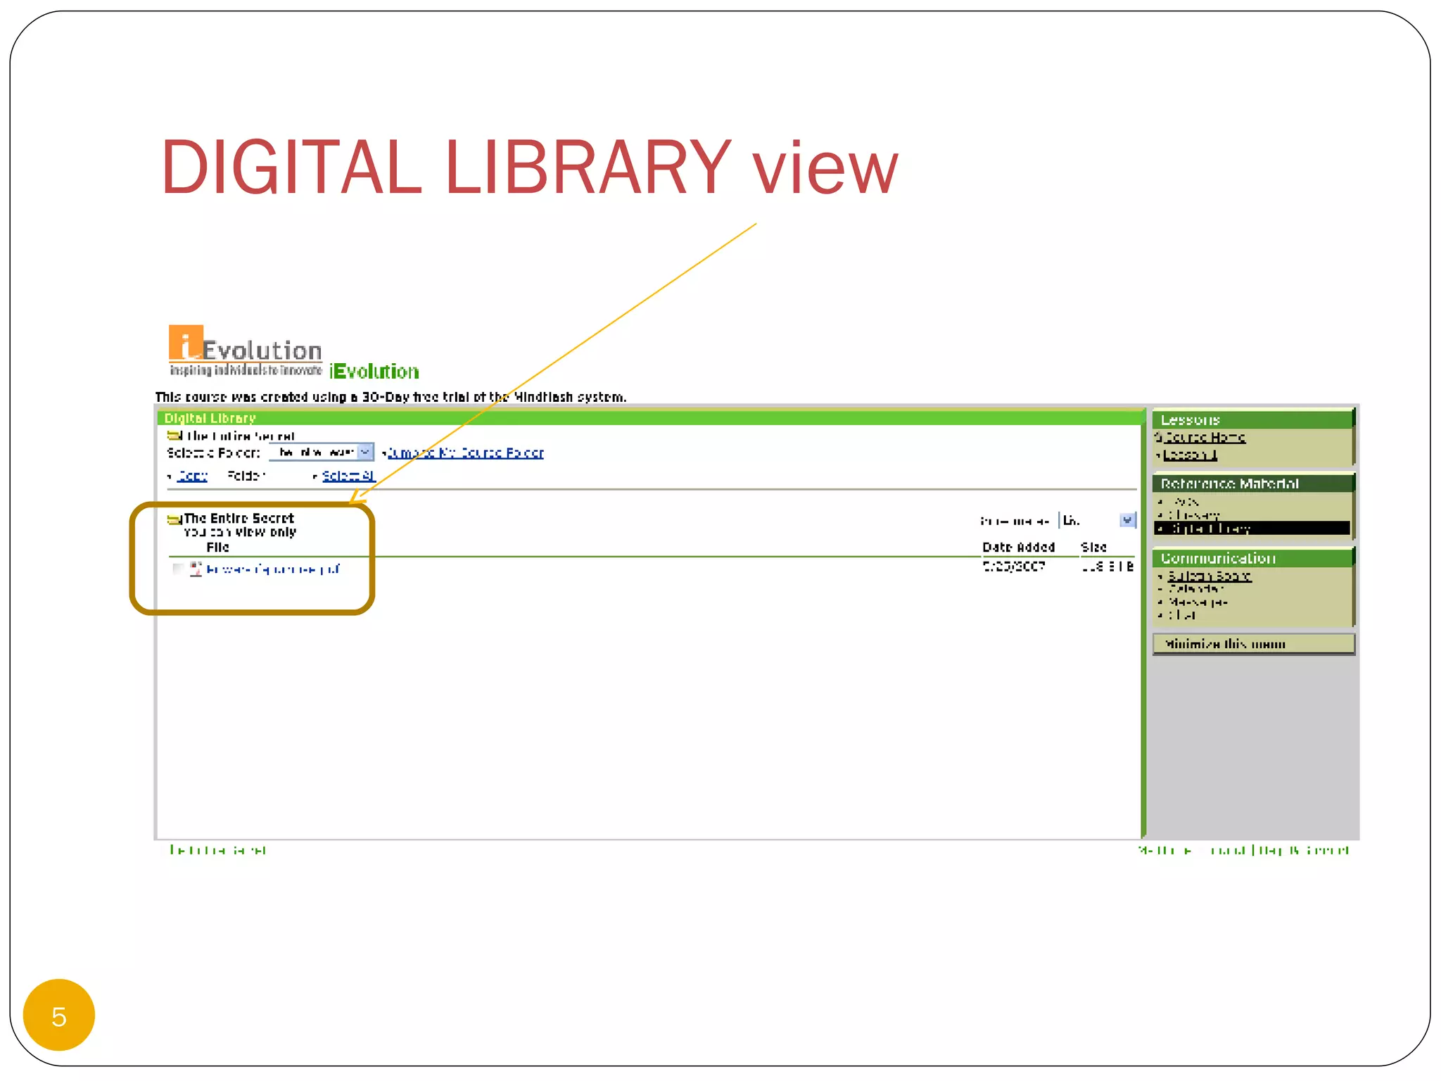Screen dimensions: 1441x1081
Task: Open Calendar under Communication
Action: pos(1195,588)
